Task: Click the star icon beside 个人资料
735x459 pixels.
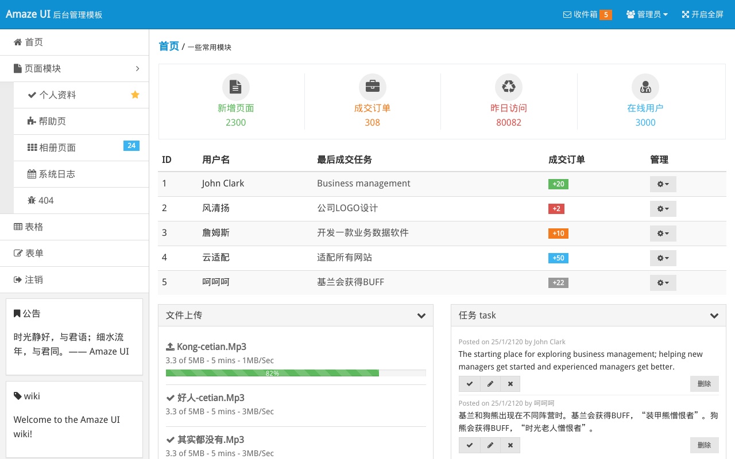Action: (x=136, y=95)
